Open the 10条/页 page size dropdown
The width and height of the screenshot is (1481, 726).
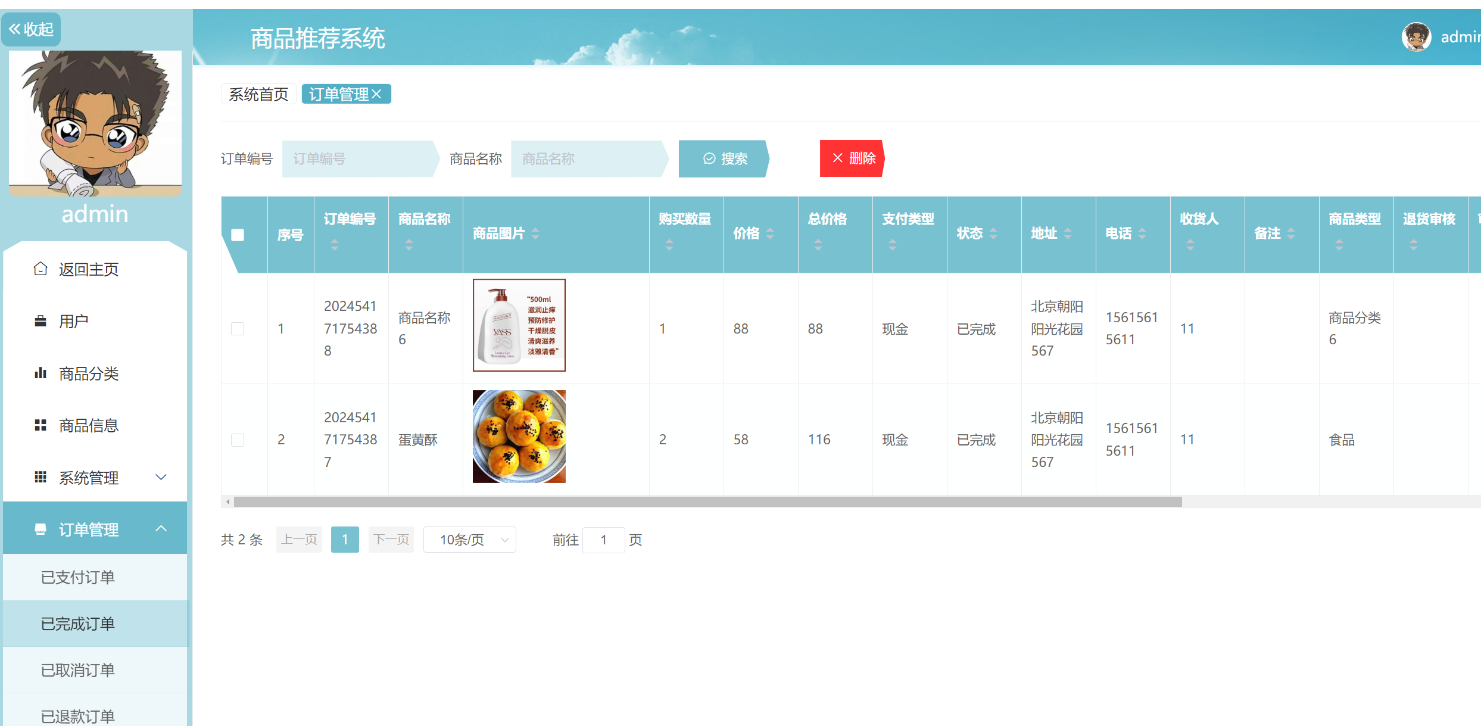(x=469, y=540)
